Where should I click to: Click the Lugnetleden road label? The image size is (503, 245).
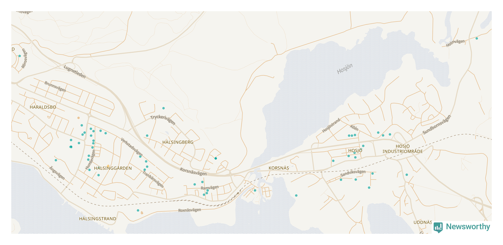click(75, 72)
